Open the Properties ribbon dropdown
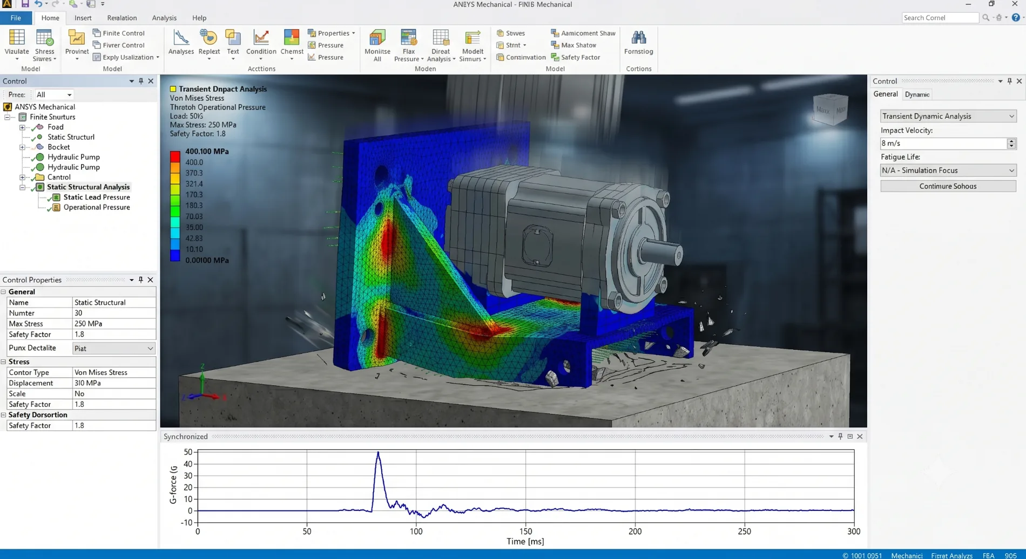Image resolution: width=1026 pixels, height=559 pixels. pyautogui.click(x=331, y=33)
